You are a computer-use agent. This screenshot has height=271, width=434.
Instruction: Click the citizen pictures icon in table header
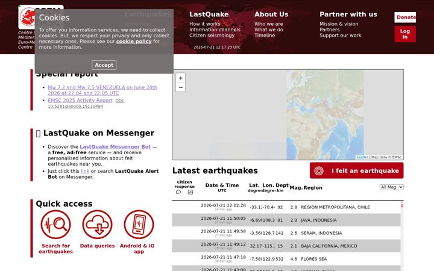click(x=190, y=192)
